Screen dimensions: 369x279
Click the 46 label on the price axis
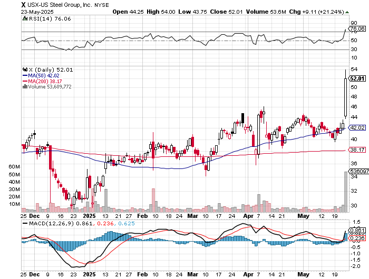(354, 107)
